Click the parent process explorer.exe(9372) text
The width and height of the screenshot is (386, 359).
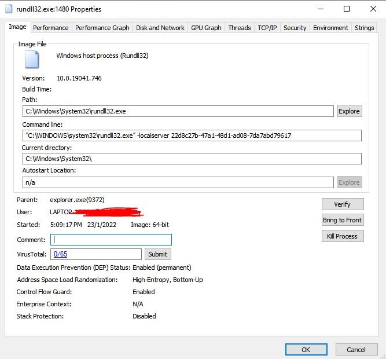coord(77,200)
